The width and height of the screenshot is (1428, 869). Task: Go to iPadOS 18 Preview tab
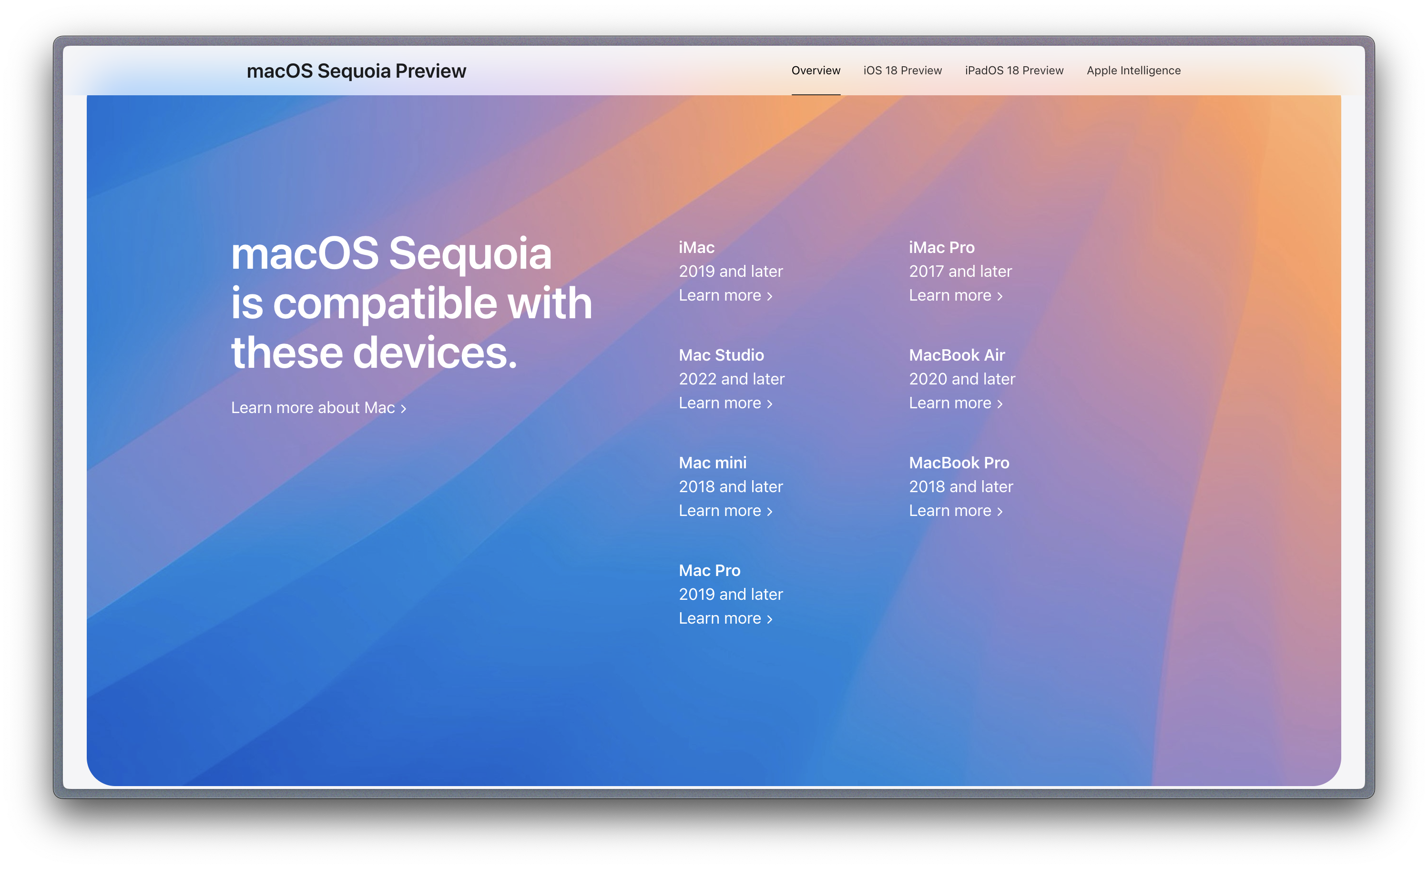[x=1014, y=71]
